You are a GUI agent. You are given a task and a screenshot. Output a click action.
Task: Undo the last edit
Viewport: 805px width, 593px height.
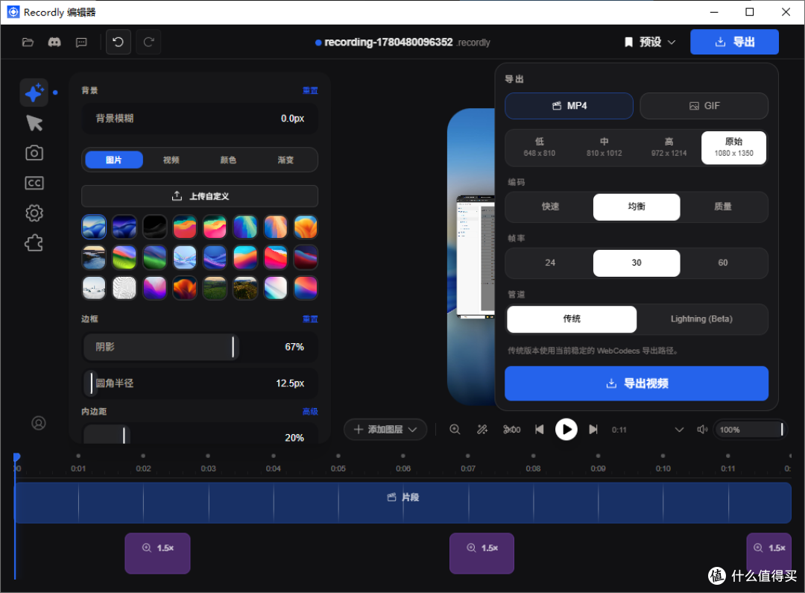pos(118,42)
